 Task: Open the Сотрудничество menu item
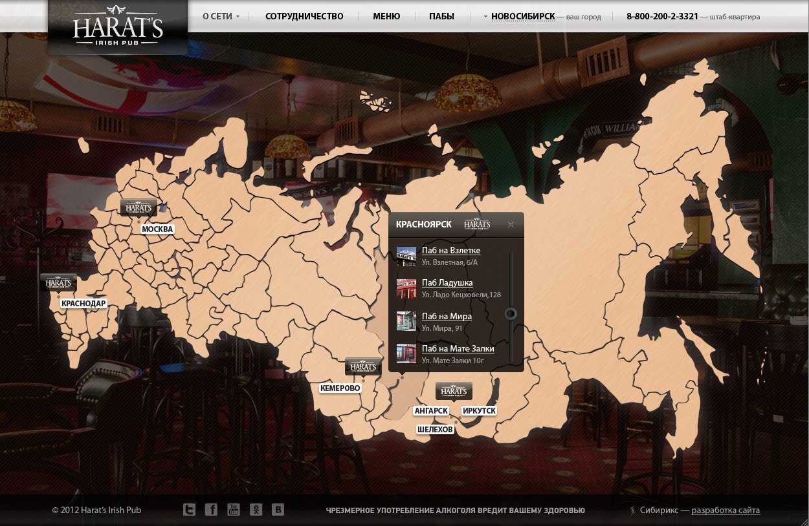(x=304, y=17)
